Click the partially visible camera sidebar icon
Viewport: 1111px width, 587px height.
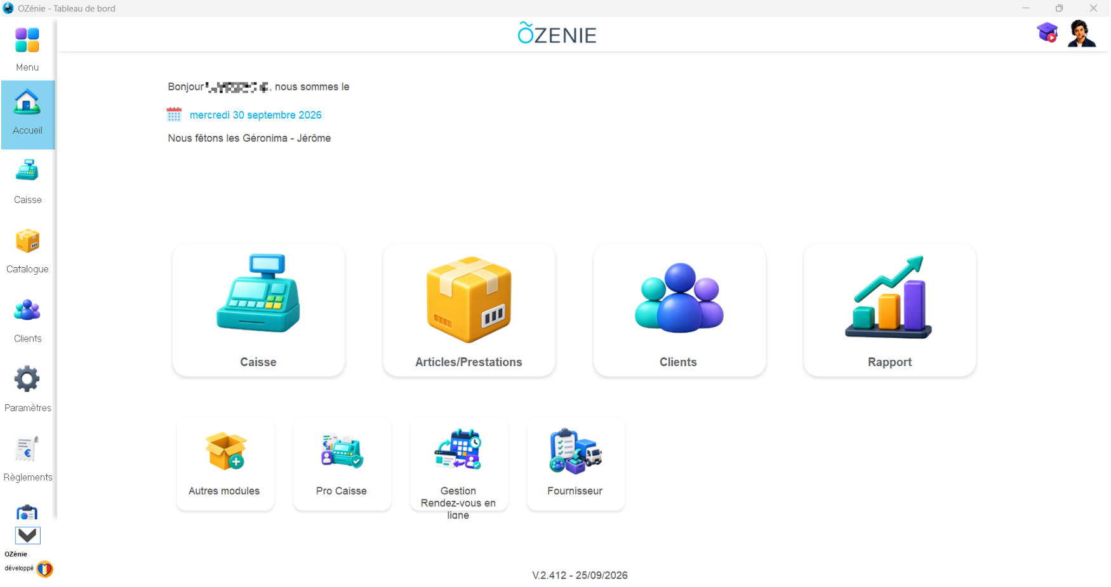(x=27, y=513)
